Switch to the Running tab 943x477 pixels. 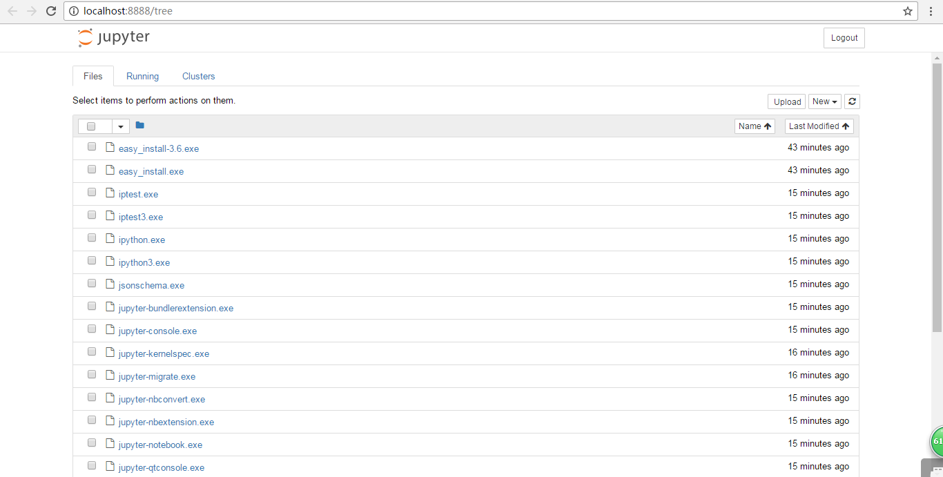pos(142,76)
